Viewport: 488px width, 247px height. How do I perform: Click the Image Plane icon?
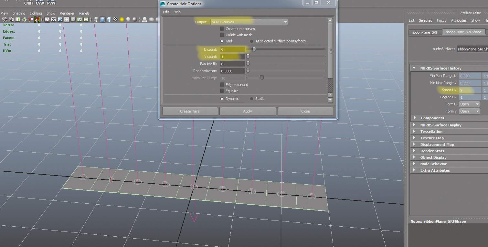[x=24, y=19]
